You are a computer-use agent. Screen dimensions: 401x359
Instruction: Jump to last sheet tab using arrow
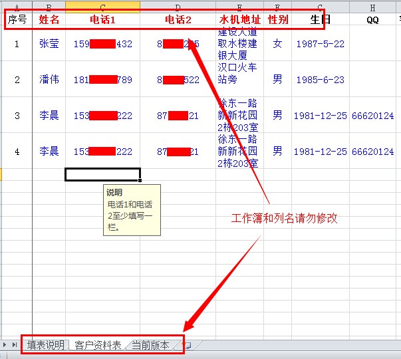click(15, 344)
